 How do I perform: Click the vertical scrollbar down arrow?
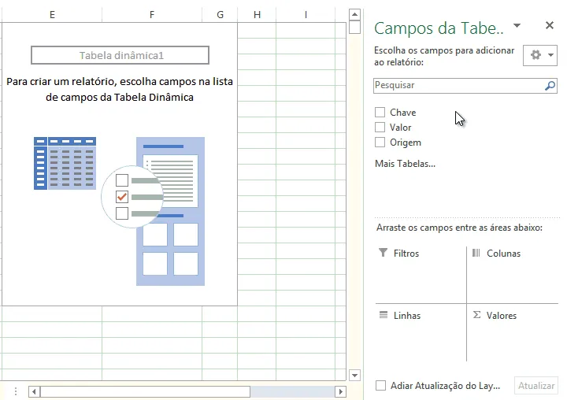coord(354,375)
